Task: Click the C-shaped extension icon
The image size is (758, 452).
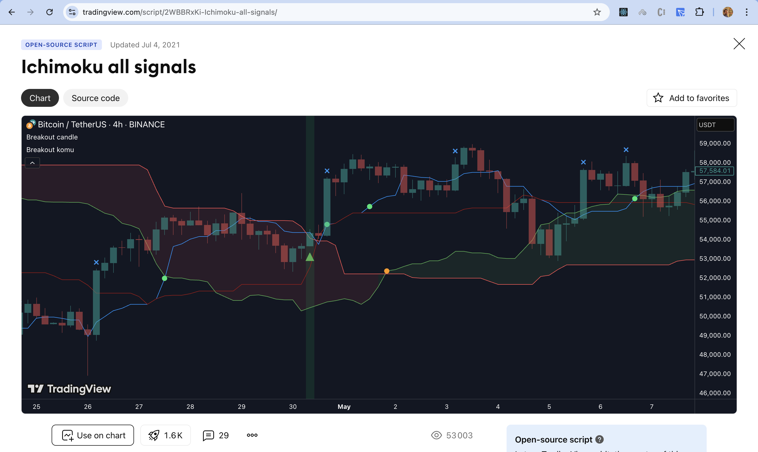Action: [x=661, y=12]
